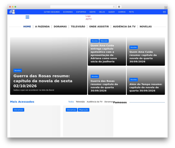Open the second Mais Acessados card thumbnail

click(88, 121)
